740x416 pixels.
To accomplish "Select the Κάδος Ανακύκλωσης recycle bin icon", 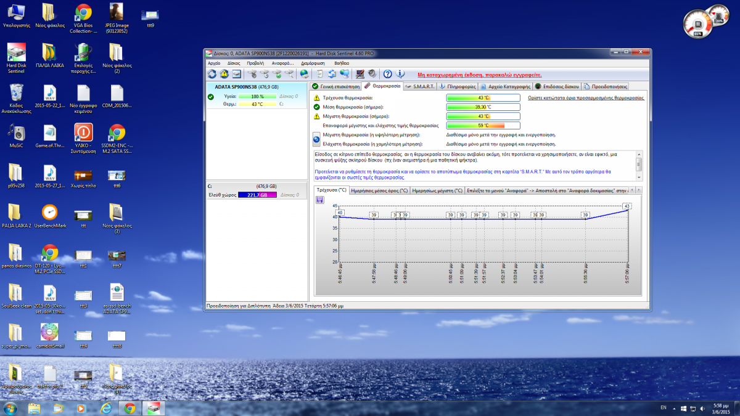I will [x=17, y=99].
